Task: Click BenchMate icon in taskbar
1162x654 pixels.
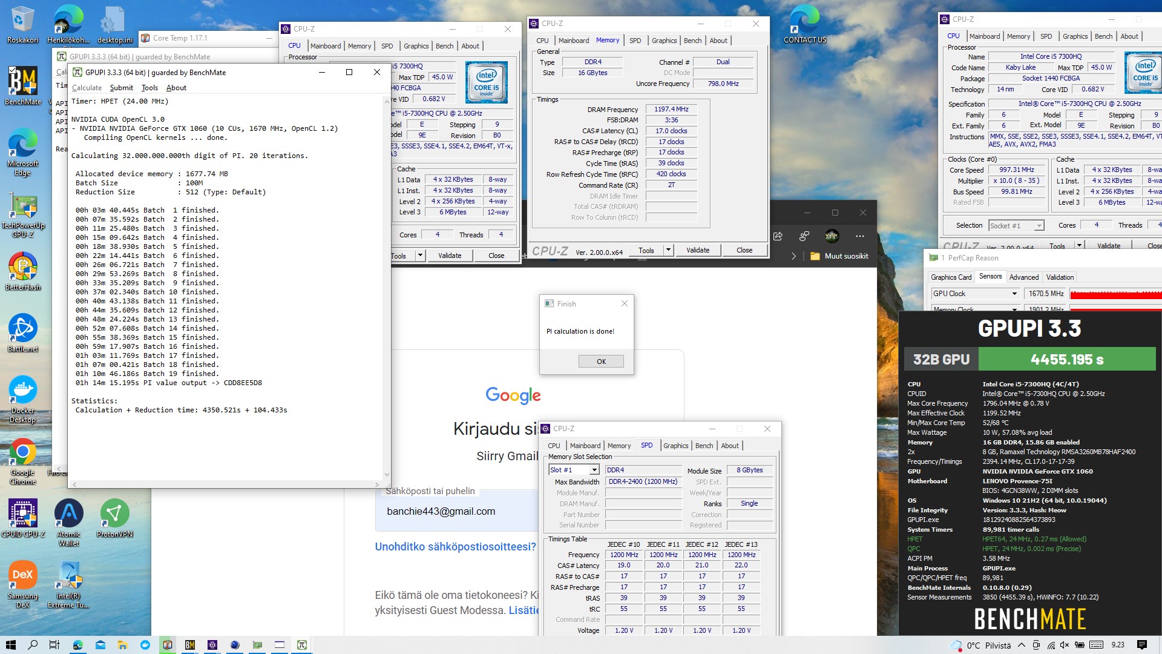Action: pyautogui.click(x=190, y=645)
